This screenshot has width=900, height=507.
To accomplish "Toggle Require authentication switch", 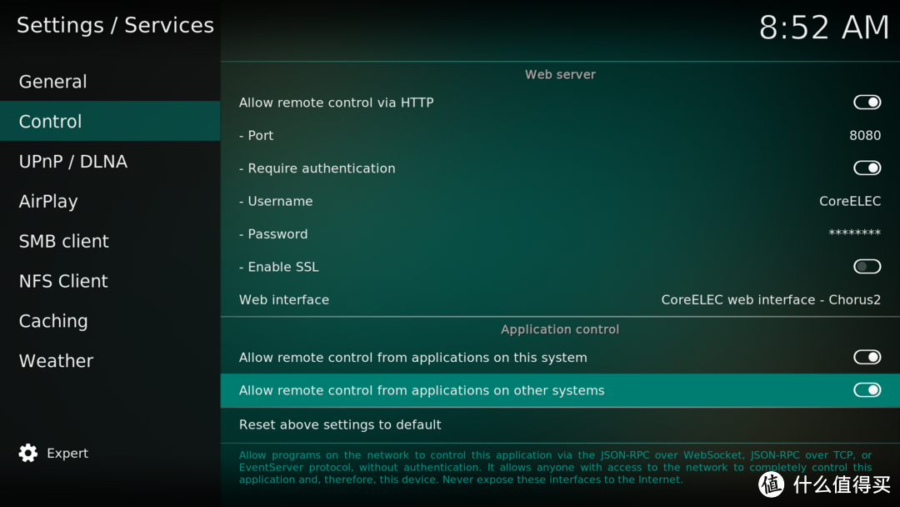I will [867, 168].
